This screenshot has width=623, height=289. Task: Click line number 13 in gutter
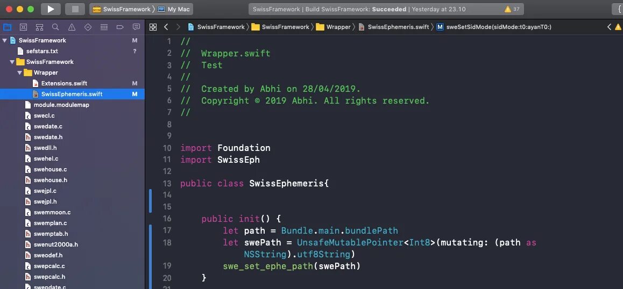(x=167, y=183)
